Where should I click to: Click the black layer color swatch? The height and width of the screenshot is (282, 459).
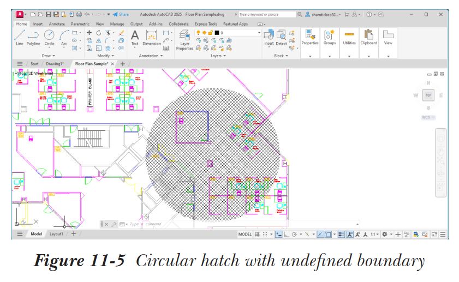217,33
